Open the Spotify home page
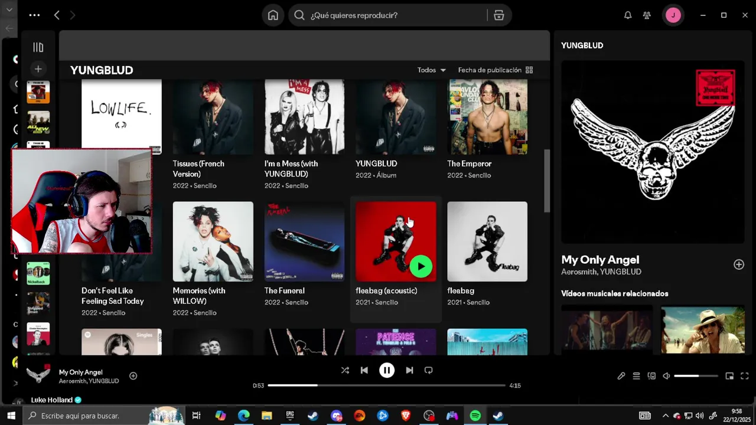Screen dimensions: 756x425 pos(273,15)
